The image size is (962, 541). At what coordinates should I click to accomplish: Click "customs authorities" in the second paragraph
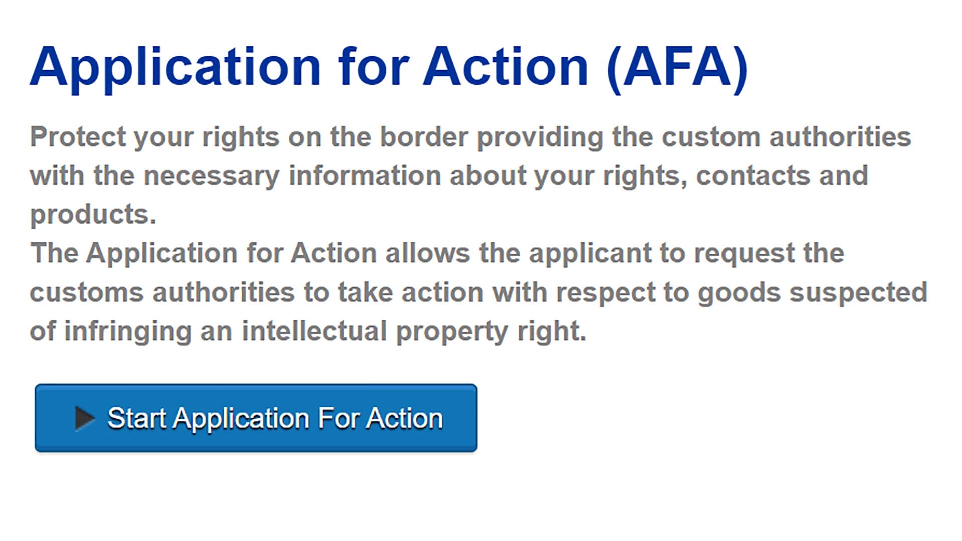click(x=162, y=292)
